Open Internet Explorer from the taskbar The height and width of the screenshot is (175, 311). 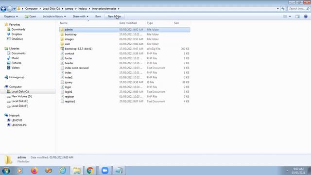(63, 171)
